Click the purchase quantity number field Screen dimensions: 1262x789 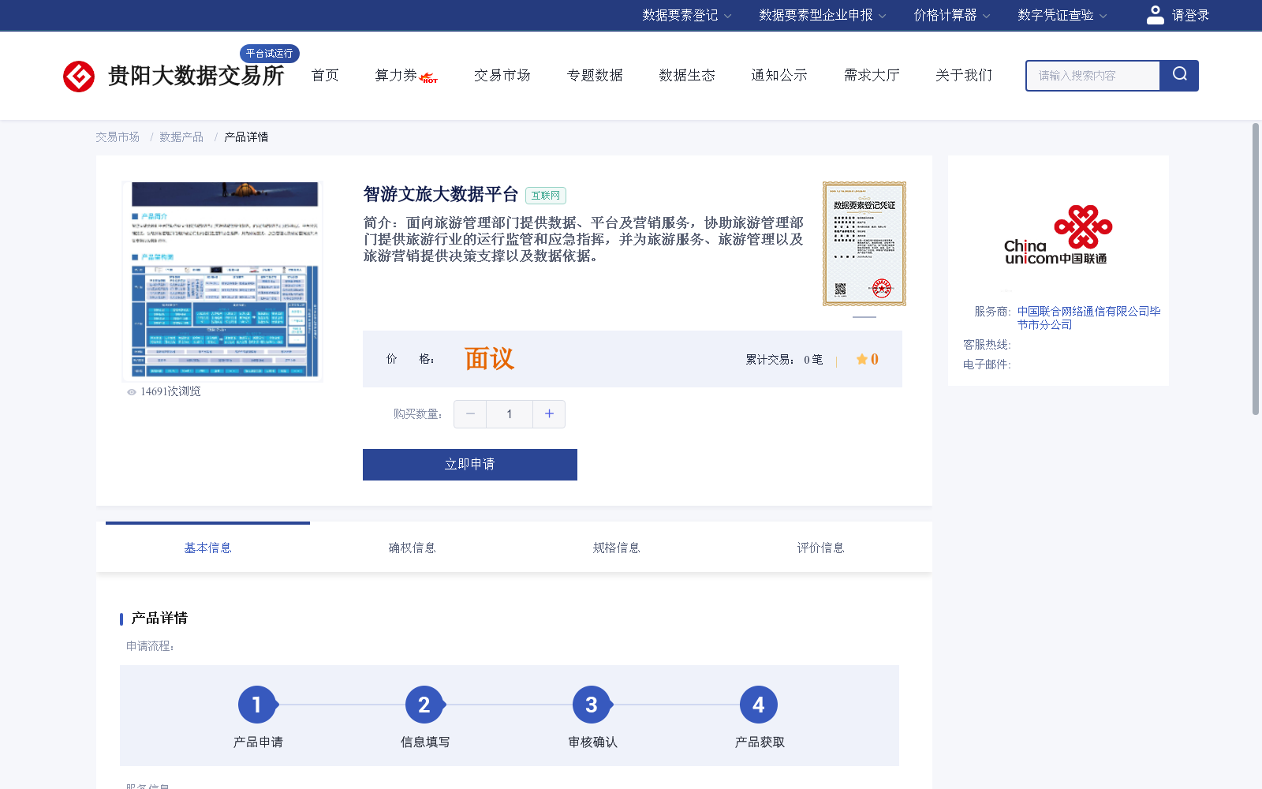coord(510,414)
